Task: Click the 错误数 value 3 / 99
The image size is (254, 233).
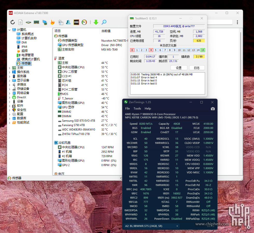Action: click(199, 57)
